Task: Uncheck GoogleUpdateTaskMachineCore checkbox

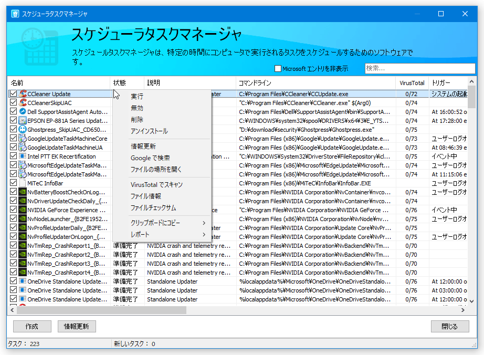Action: (13, 138)
